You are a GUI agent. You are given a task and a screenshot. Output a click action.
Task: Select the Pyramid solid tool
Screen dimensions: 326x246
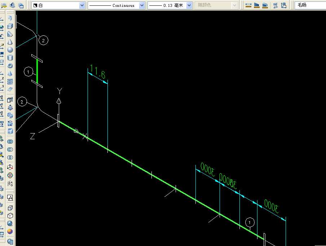[x=10, y=74]
